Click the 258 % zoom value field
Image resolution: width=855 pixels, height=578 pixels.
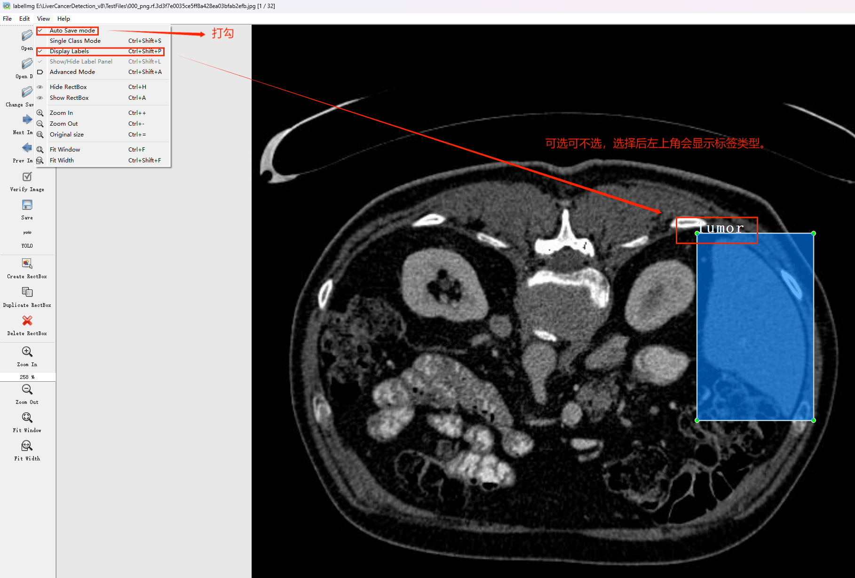pyautogui.click(x=27, y=377)
